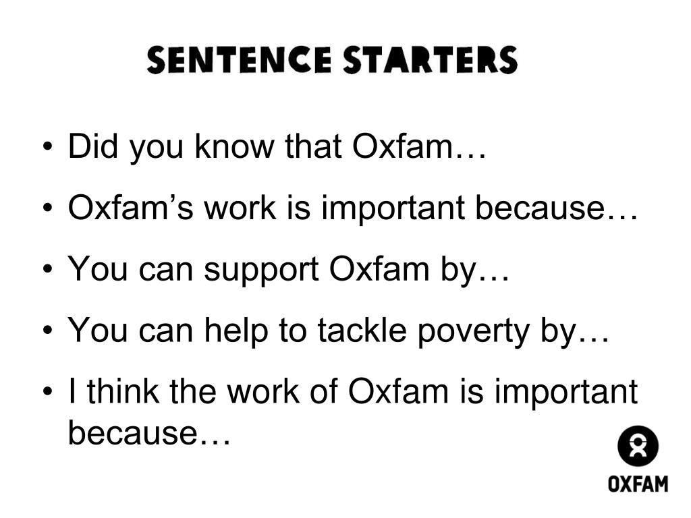Screen dimensions: 691x518
Task: Click the bullet before 'Did you know'
Action: [48, 146]
